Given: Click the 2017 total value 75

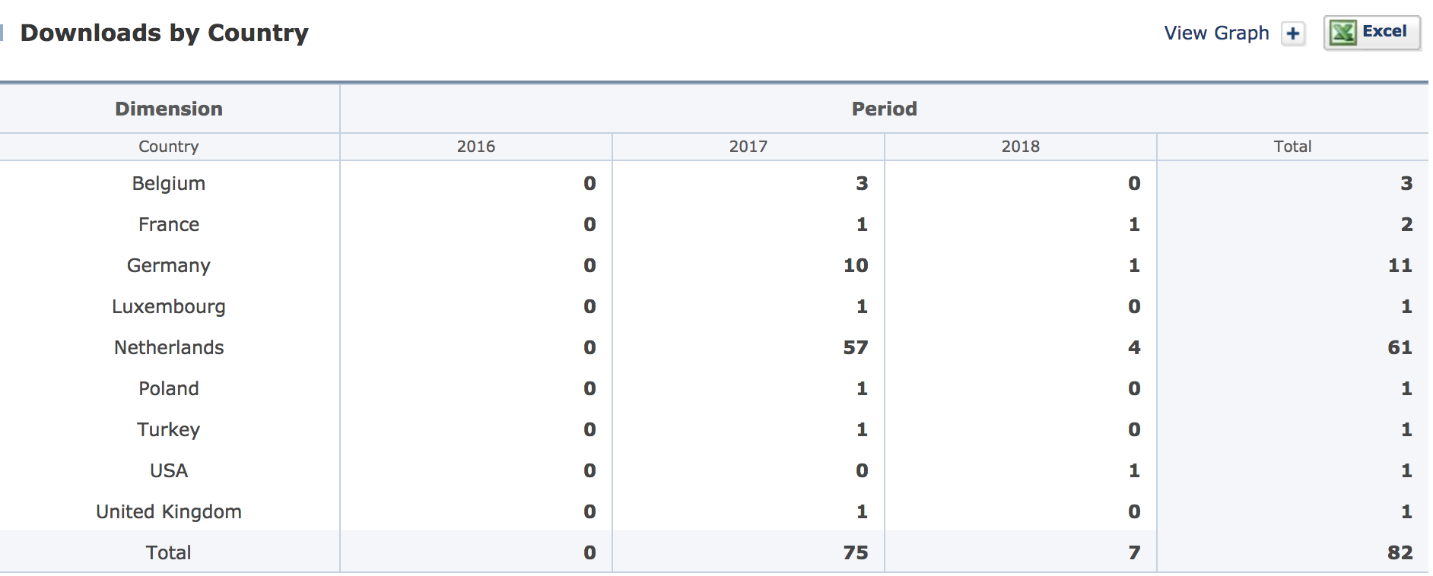Looking at the screenshot, I should pyautogui.click(x=855, y=552).
